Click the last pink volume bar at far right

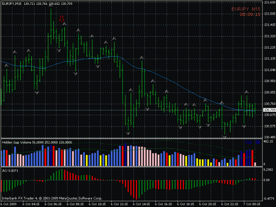pos(255,164)
